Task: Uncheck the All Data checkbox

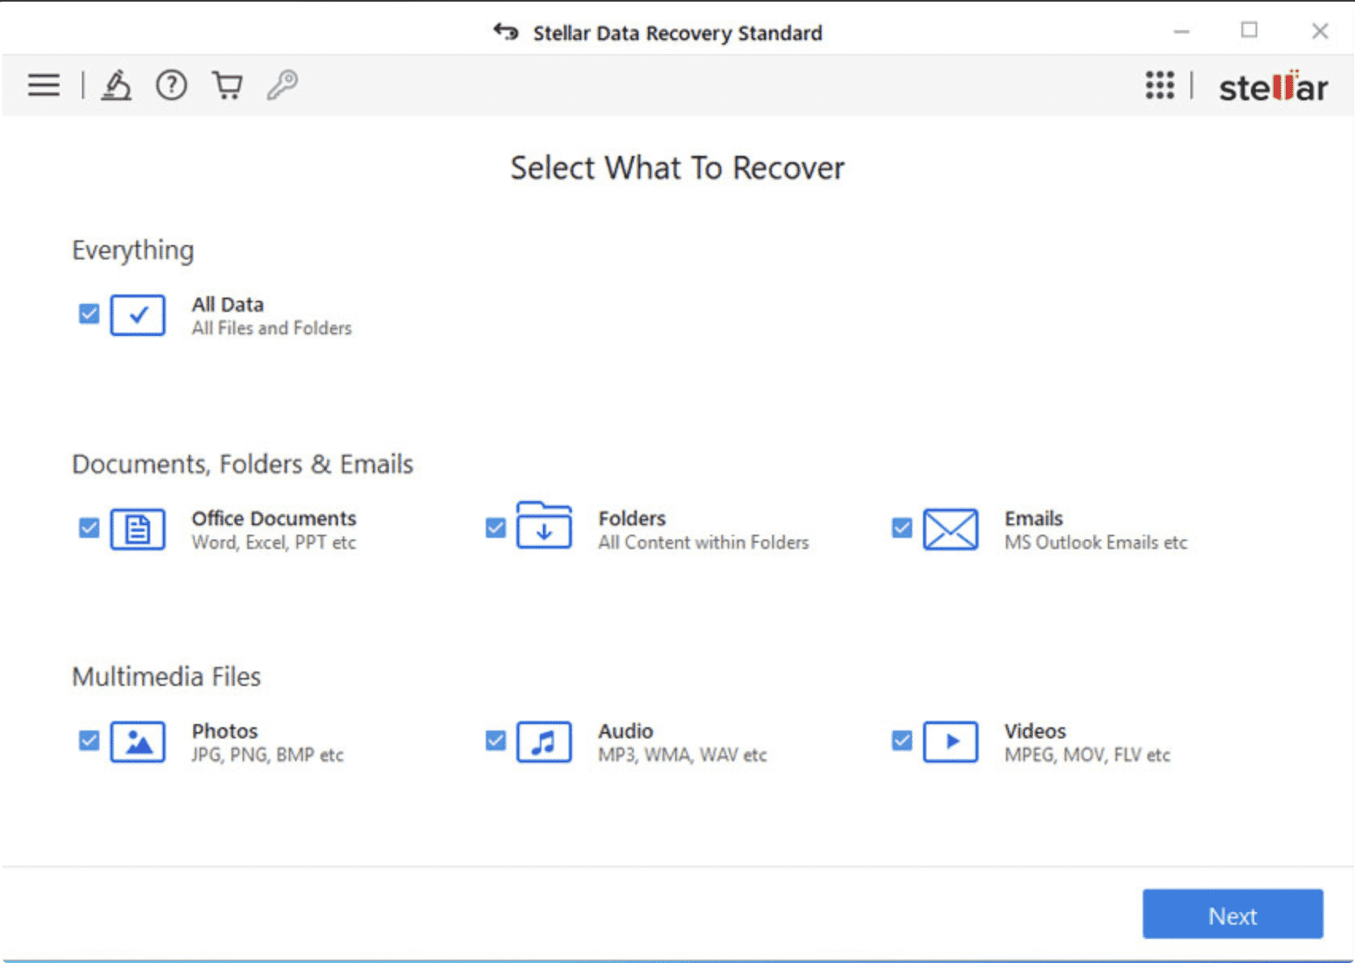Action: (x=87, y=314)
